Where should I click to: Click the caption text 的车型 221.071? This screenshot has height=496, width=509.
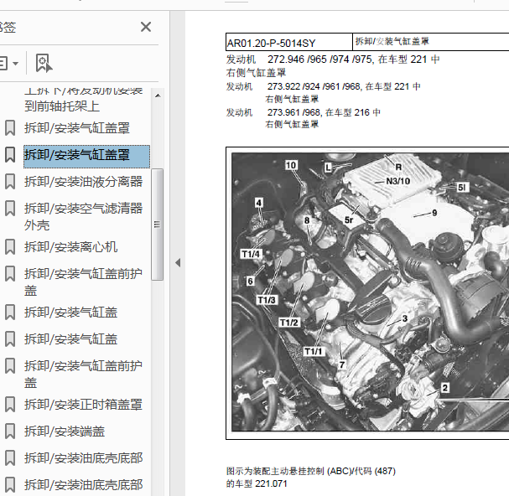pos(257,483)
